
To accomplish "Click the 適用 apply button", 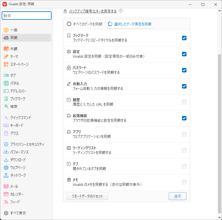I will pos(178,196).
